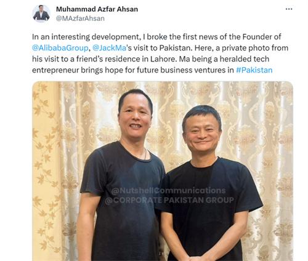Click the @NutshellCommunications watermark on the photo
This screenshot has height=261, width=308.
click(x=168, y=191)
